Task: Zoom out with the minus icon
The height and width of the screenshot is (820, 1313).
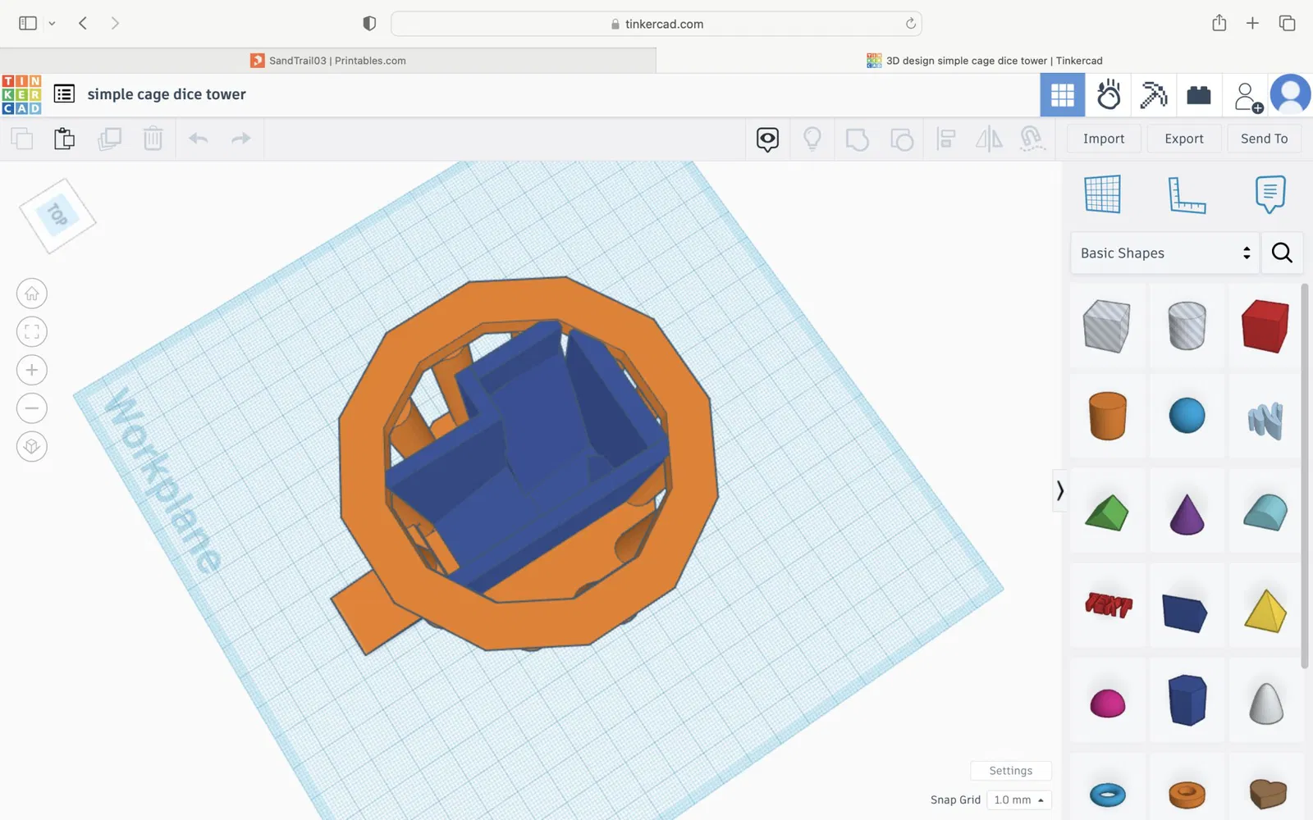Action: click(32, 408)
